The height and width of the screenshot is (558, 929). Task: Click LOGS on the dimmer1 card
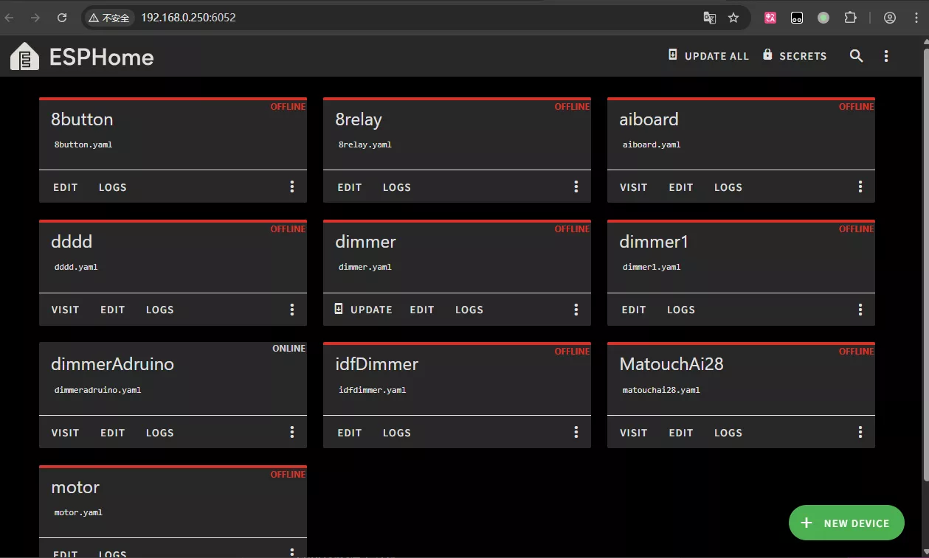click(x=681, y=310)
